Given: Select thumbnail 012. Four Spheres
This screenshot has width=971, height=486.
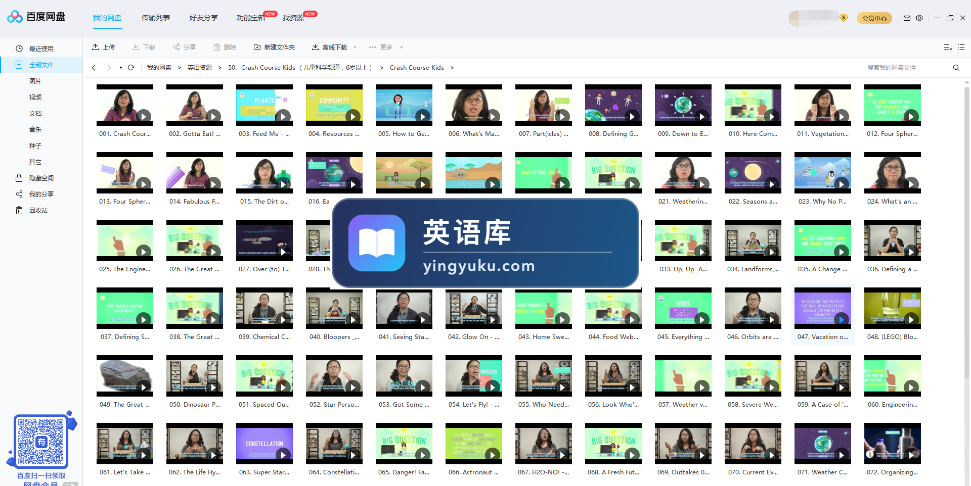Looking at the screenshot, I should 893,105.
